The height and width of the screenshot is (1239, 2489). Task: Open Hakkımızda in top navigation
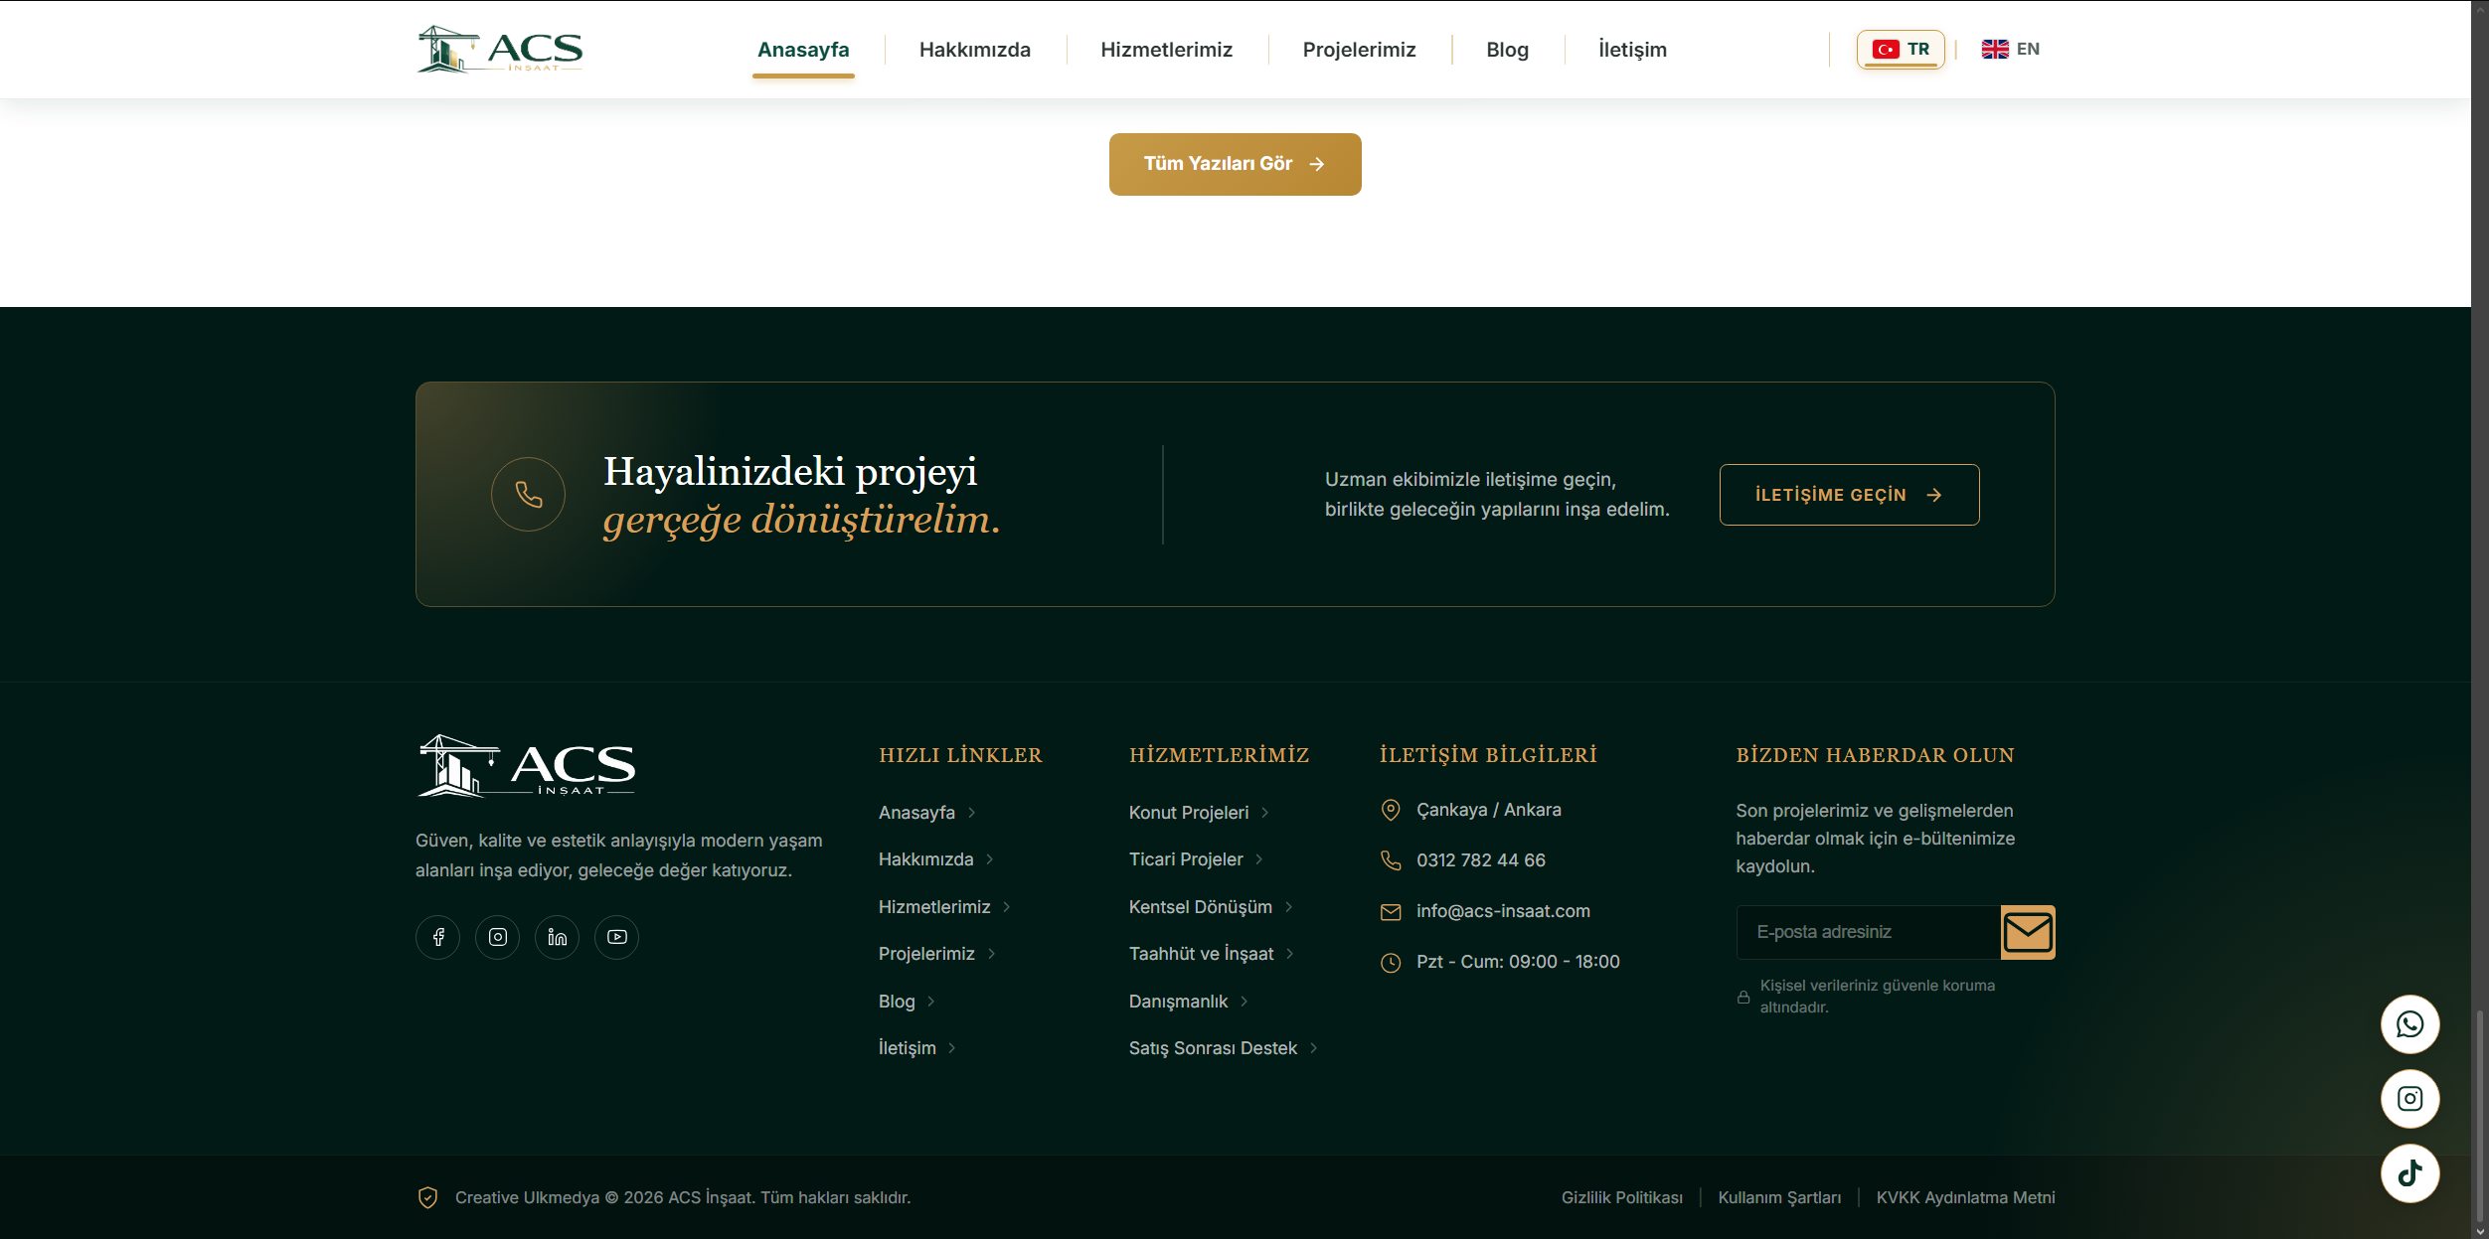(975, 50)
